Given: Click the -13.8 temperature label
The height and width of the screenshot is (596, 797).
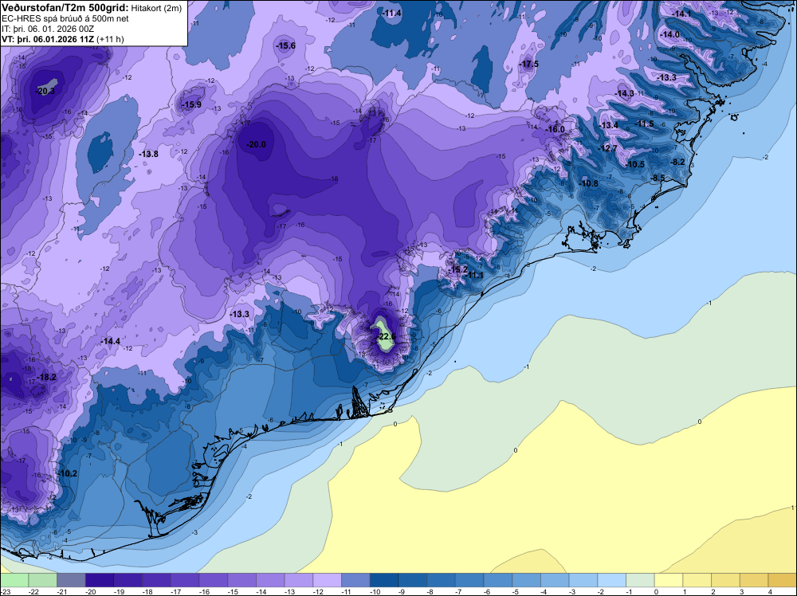Looking at the screenshot, I should pos(148,154).
